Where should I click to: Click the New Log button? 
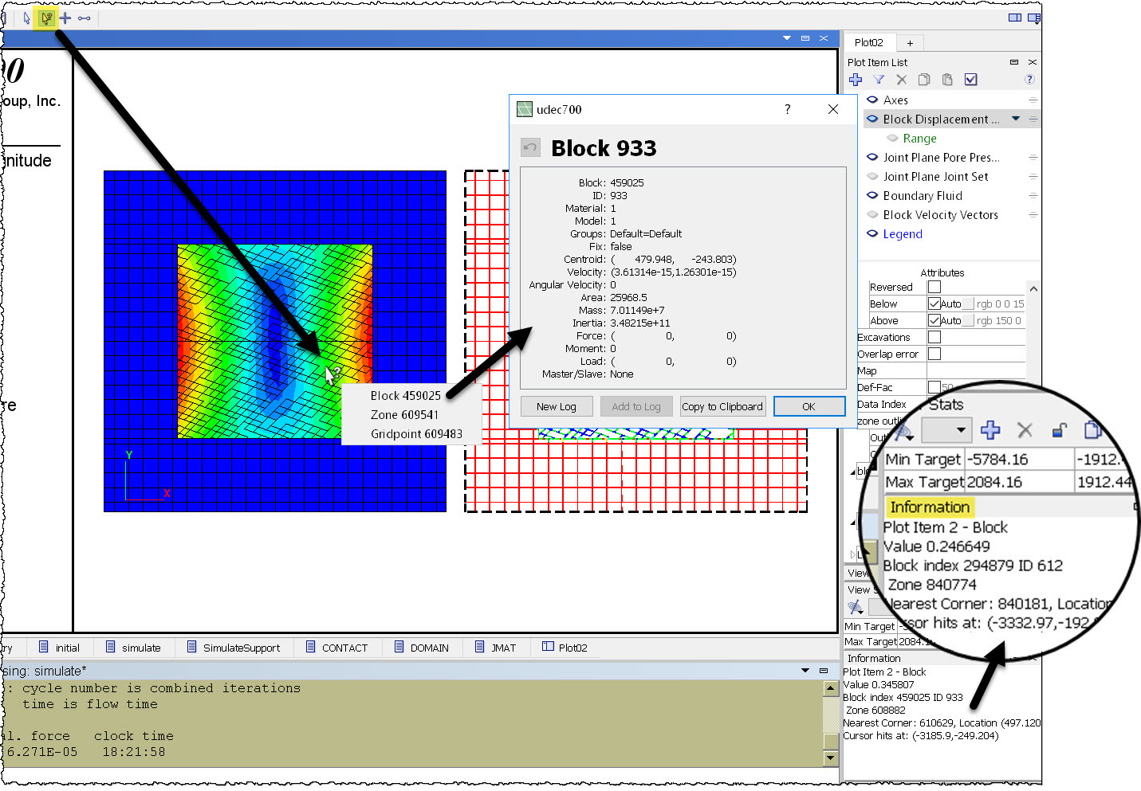click(x=557, y=406)
